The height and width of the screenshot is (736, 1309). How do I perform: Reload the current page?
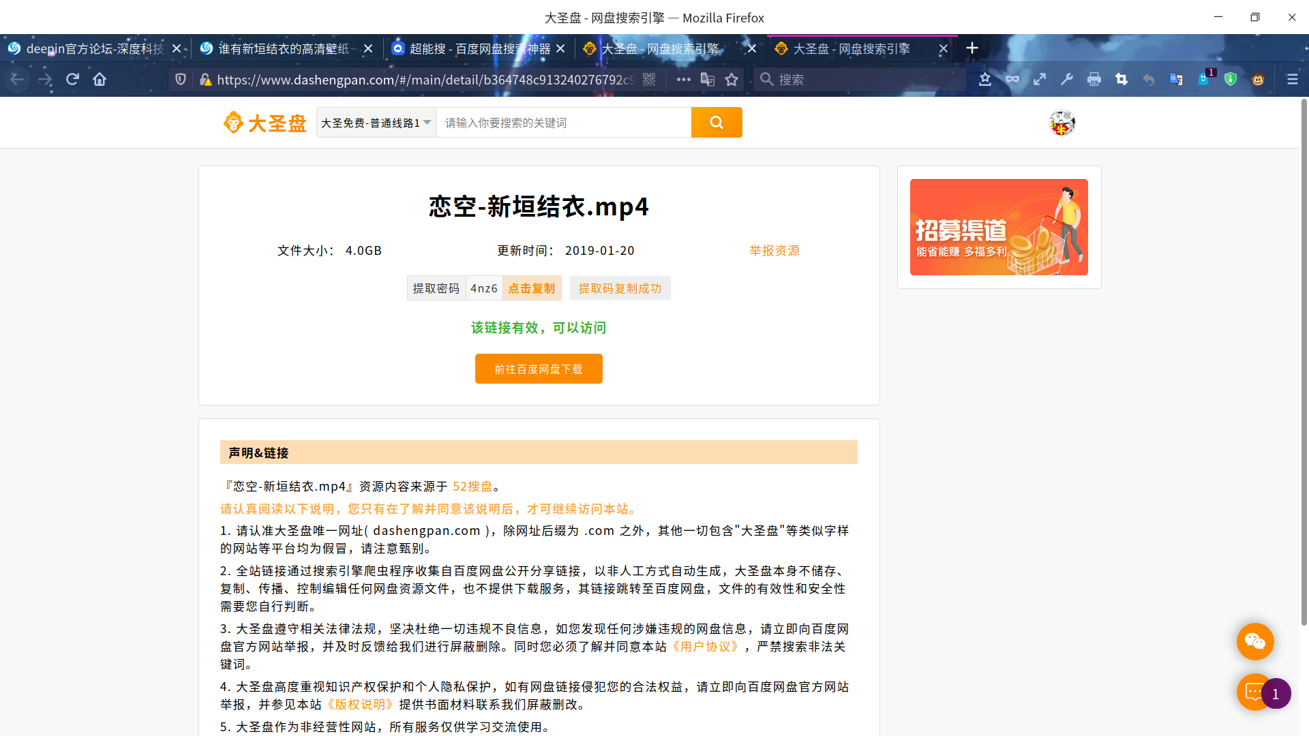[72, 80]
